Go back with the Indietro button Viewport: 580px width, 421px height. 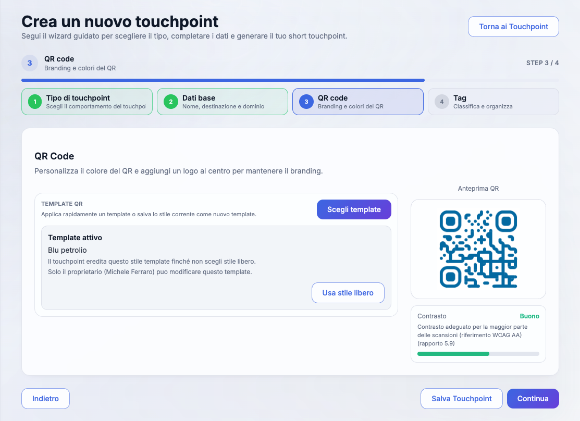pos(45,399)
